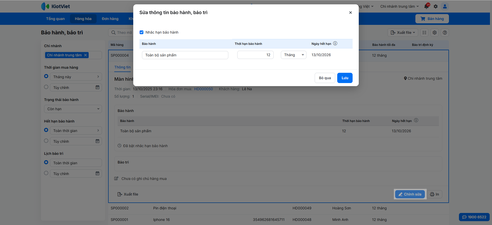Screen dimensions: 492x225
Task: Open the settings gear in header
Action: click(x=436, y=6)
